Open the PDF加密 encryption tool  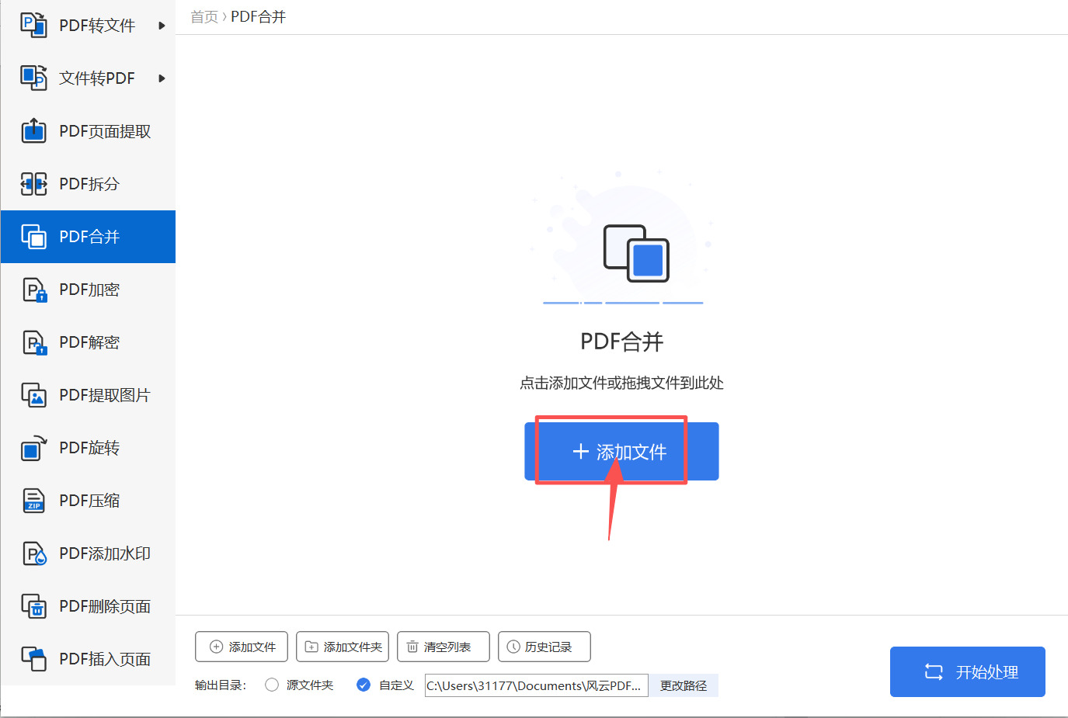(x=88, y=290)
